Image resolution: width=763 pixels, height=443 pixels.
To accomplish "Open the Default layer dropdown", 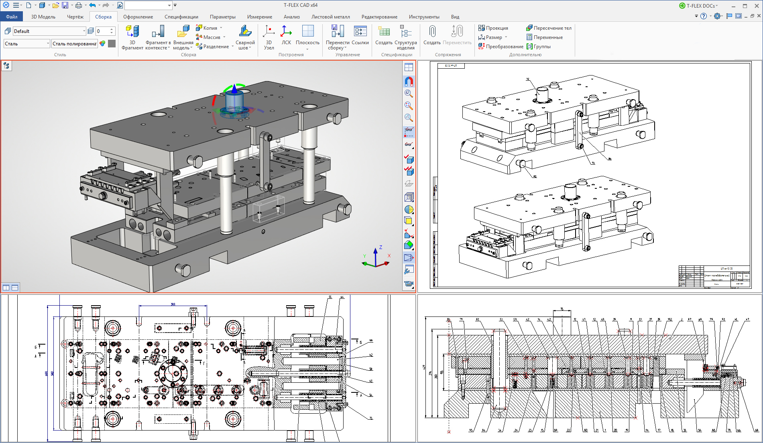I will [x=84, y=31].
